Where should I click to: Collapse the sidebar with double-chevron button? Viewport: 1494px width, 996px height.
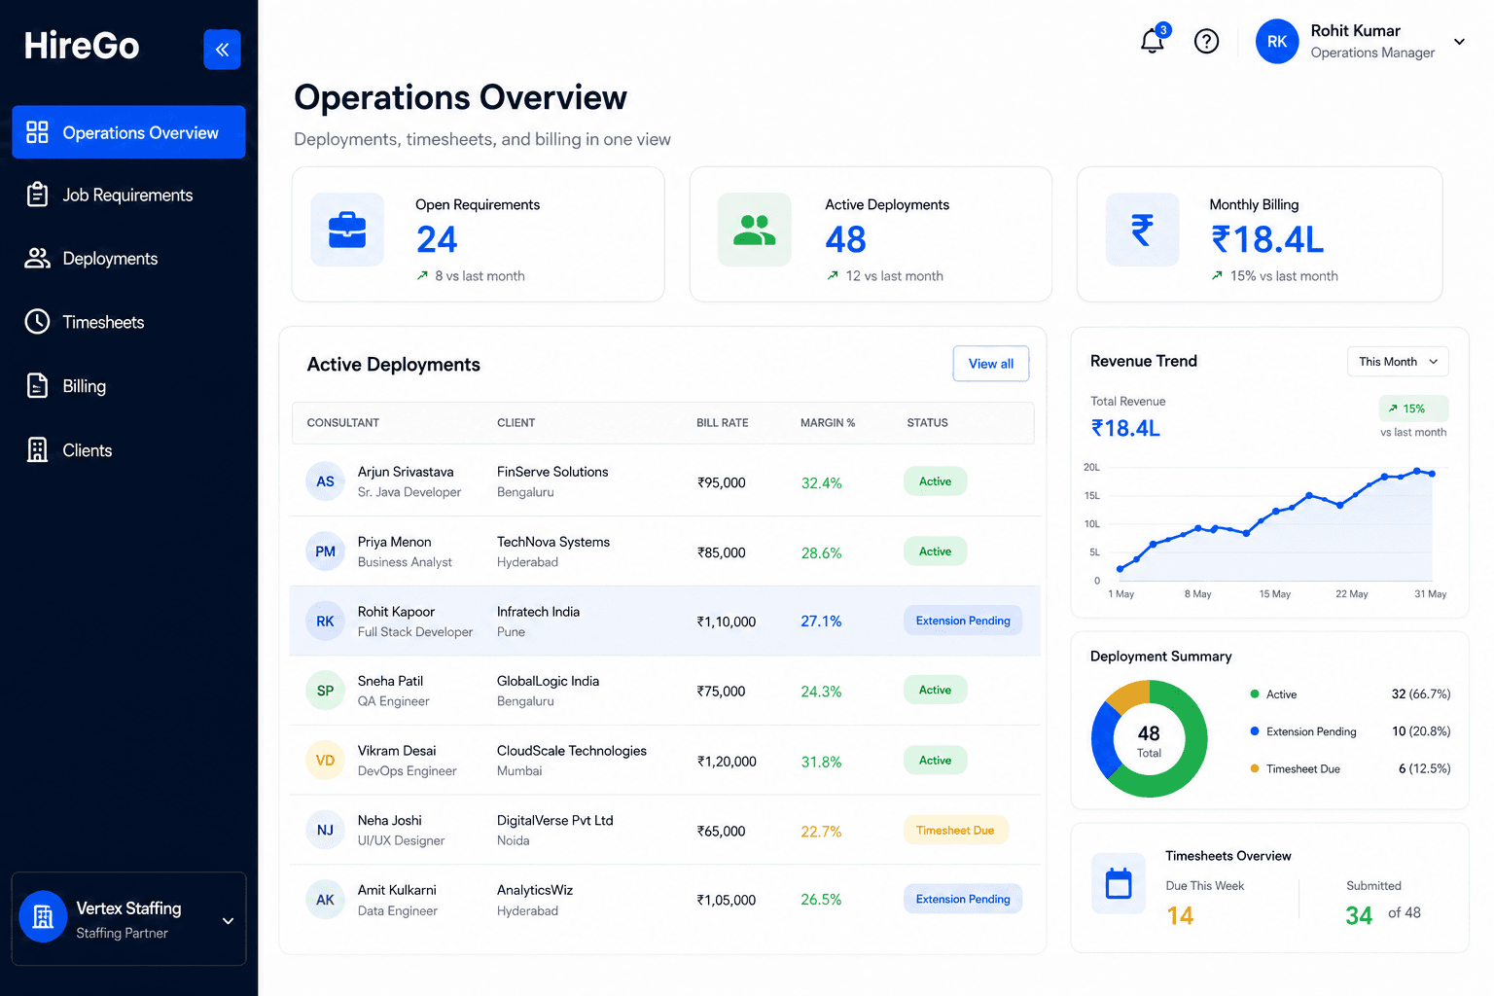(222, 49)
